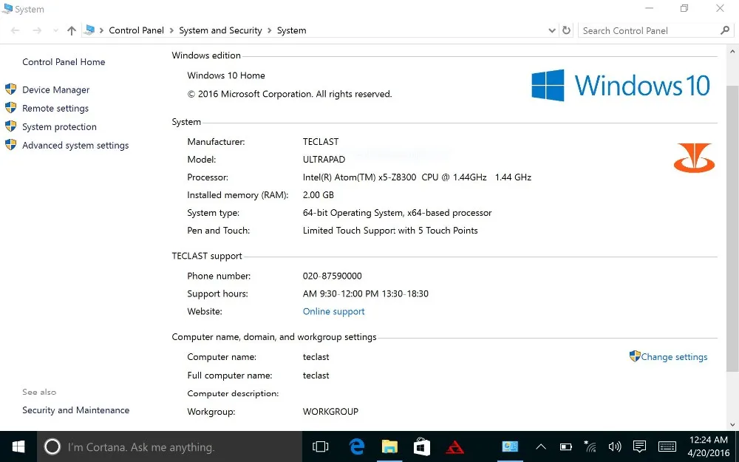Image resolution: width=739 pixels, height=462 pixels.
Task: Click the Back navigation arrow
Action: coord(15,30)
